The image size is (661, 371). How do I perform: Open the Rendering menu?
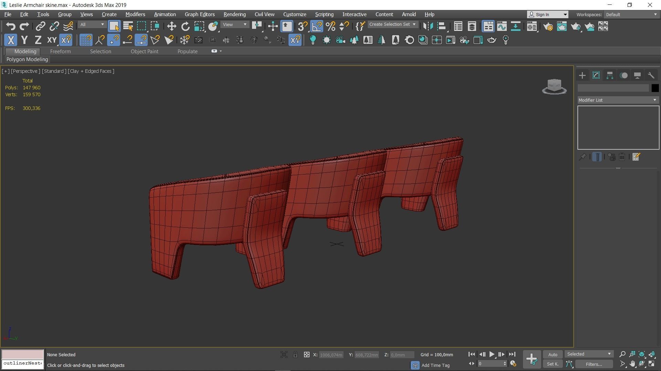234,14
